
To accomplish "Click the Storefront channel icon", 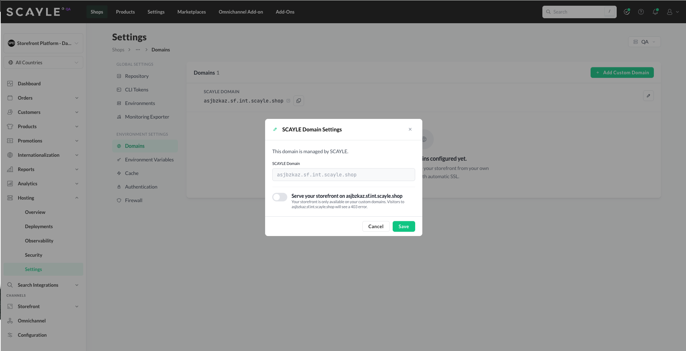I will (x=10, y=306).
